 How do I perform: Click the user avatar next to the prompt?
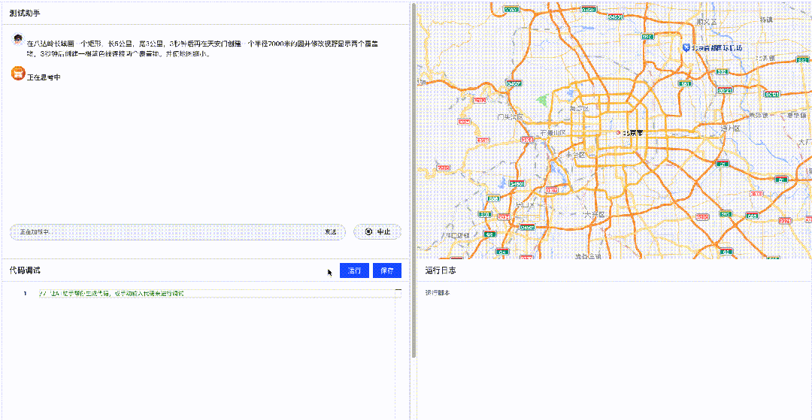[18, 39]
